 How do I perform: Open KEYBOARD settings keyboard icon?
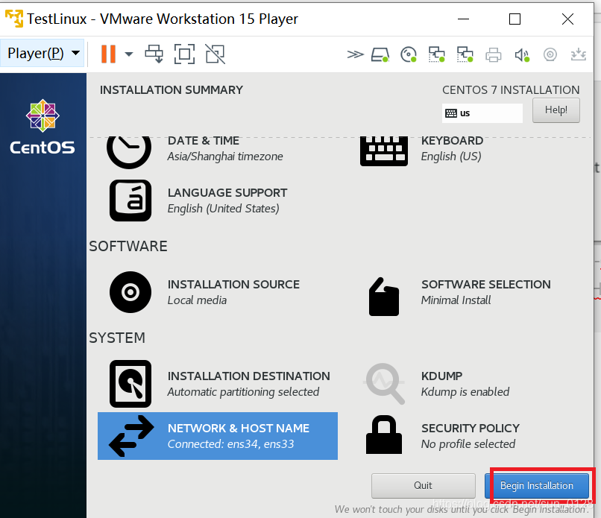pyautogui.click(x=384, y=151)
